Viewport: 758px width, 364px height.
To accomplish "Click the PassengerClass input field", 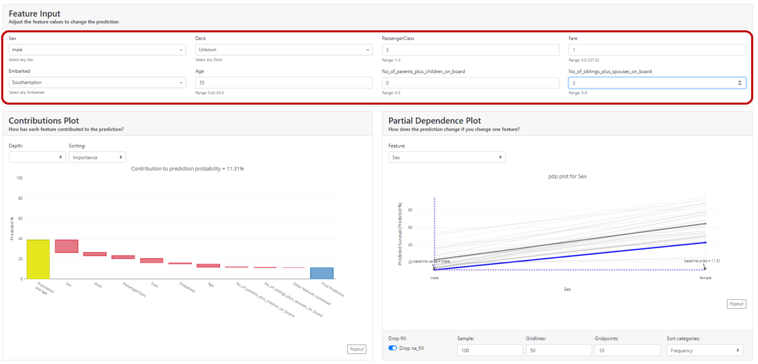I will coord(470,50).
